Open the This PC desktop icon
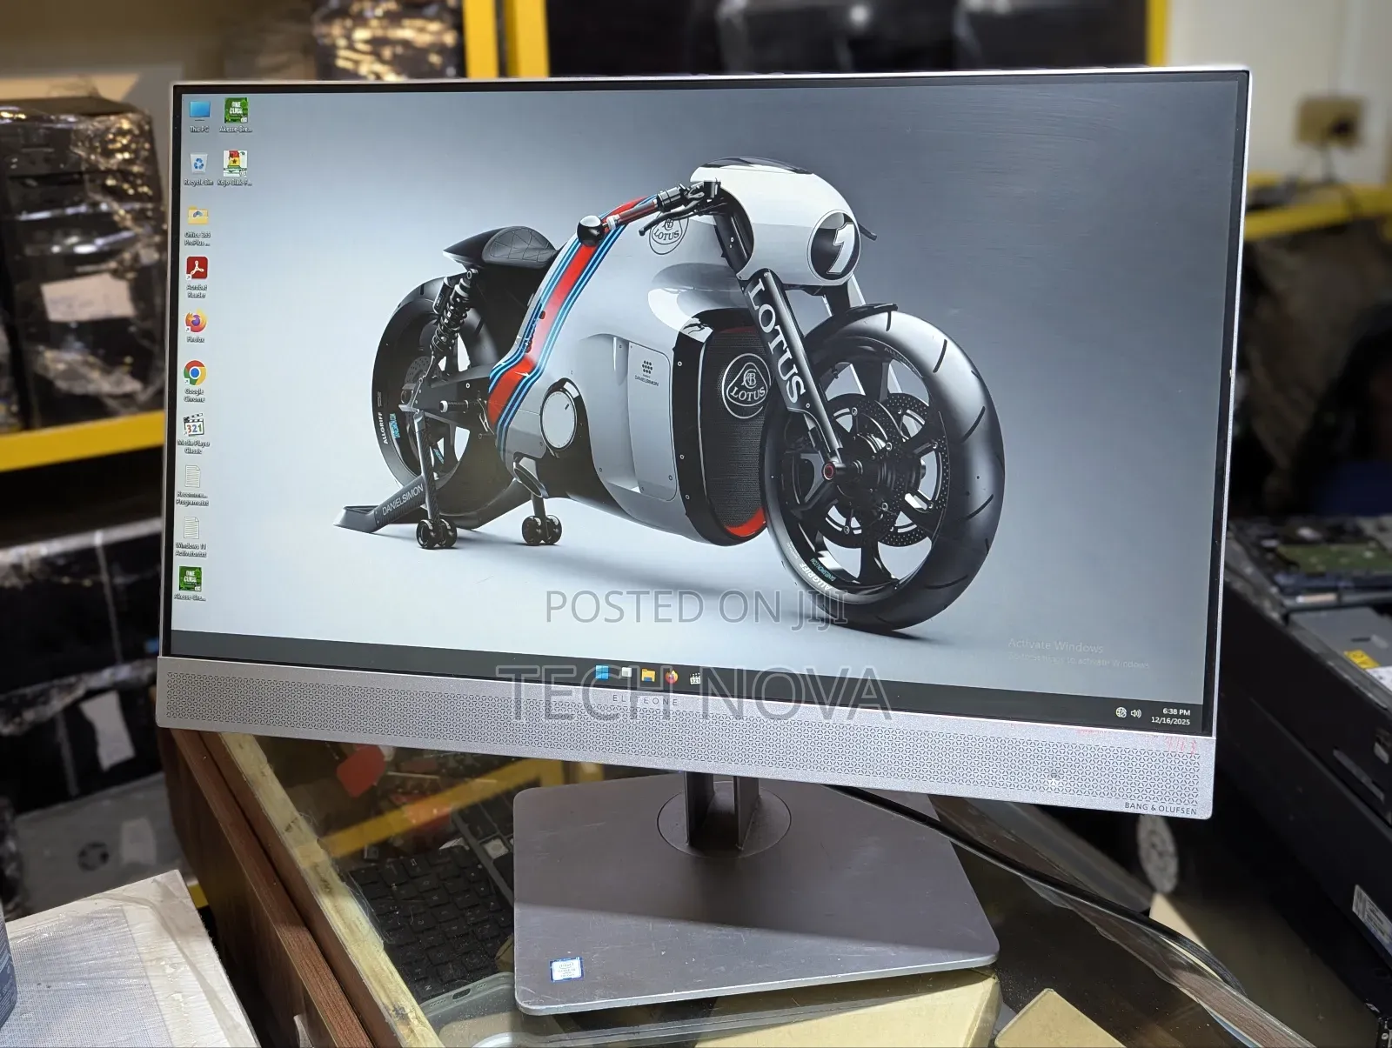Viewport: 1392px width, 1048px height. 199,115
